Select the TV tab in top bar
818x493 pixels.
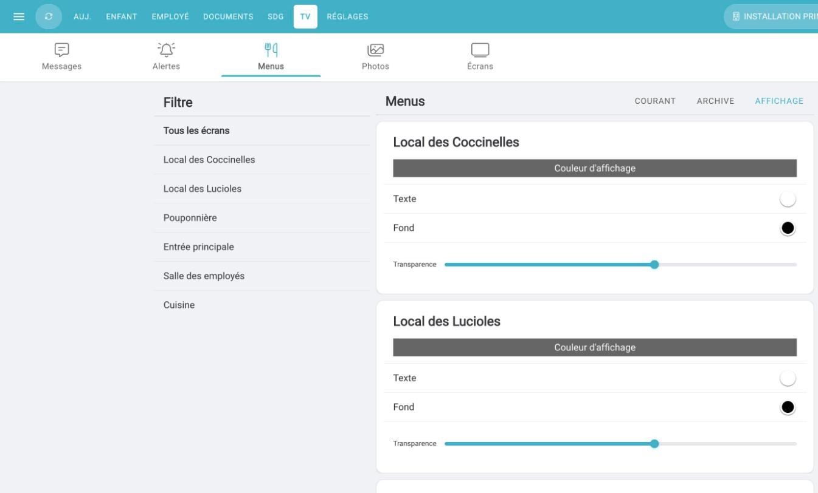pos(305,16)
